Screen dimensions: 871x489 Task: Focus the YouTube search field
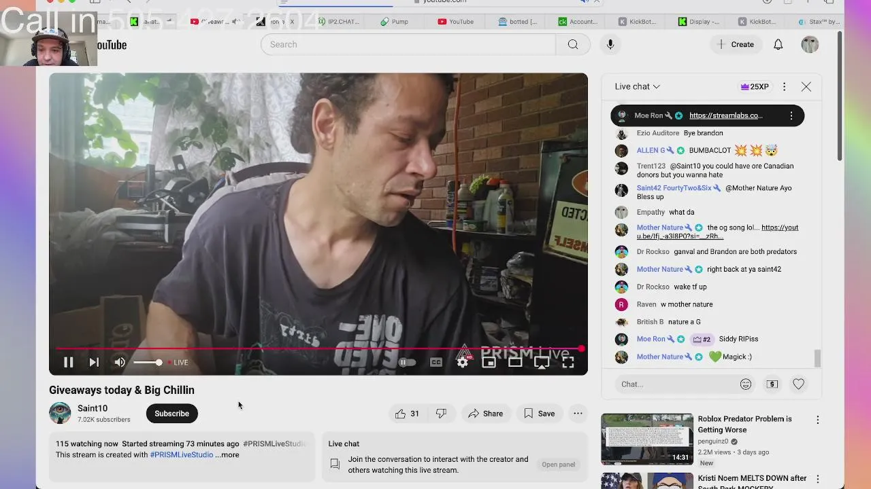tap(408, 44)
